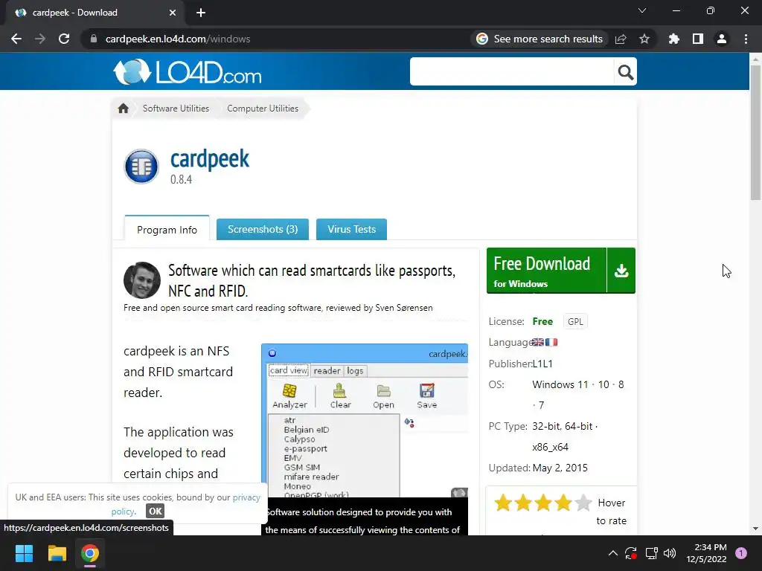Image resolution: width=762 pixels, height=571 pixels.
Task: Click the cardpeek app icon
Action: (x=141, y=167)
